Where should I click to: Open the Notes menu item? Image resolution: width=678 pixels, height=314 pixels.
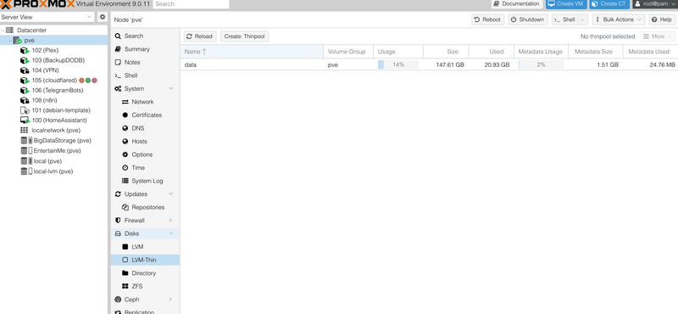tap(145, 62)
